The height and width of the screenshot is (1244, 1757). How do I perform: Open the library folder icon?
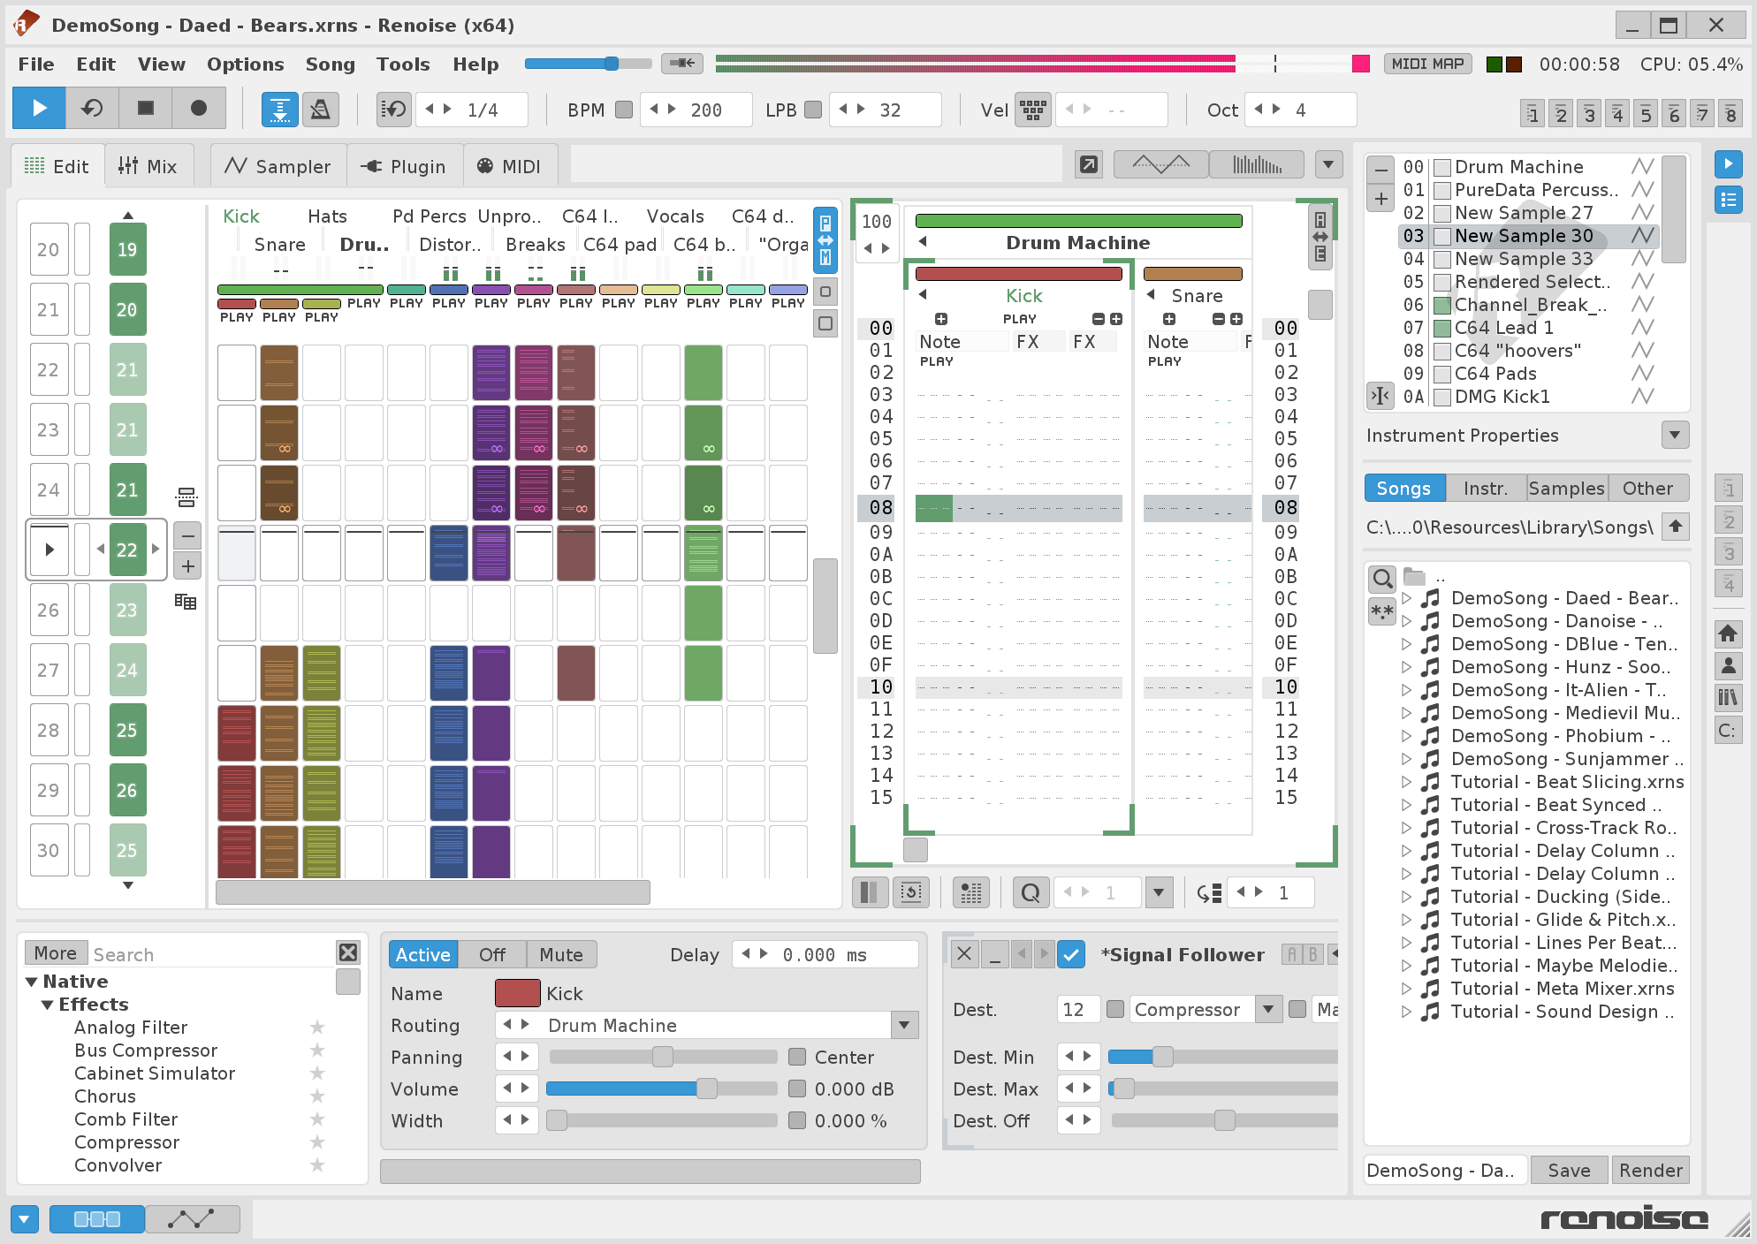(x=1729, y=698)
